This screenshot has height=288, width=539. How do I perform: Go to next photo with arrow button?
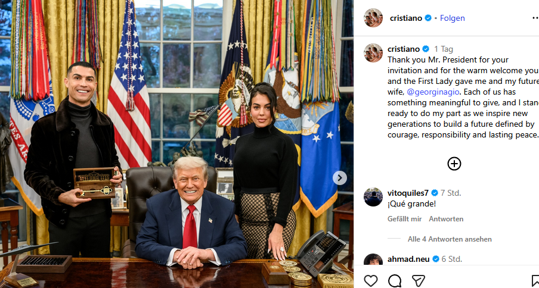(x=340, y=177)
